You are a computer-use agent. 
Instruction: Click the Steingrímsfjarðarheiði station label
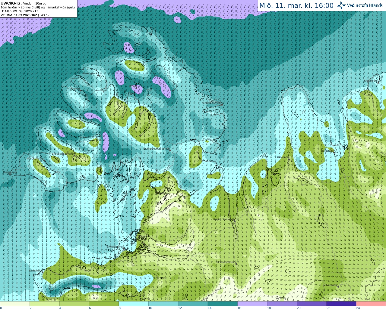point(156,149)
